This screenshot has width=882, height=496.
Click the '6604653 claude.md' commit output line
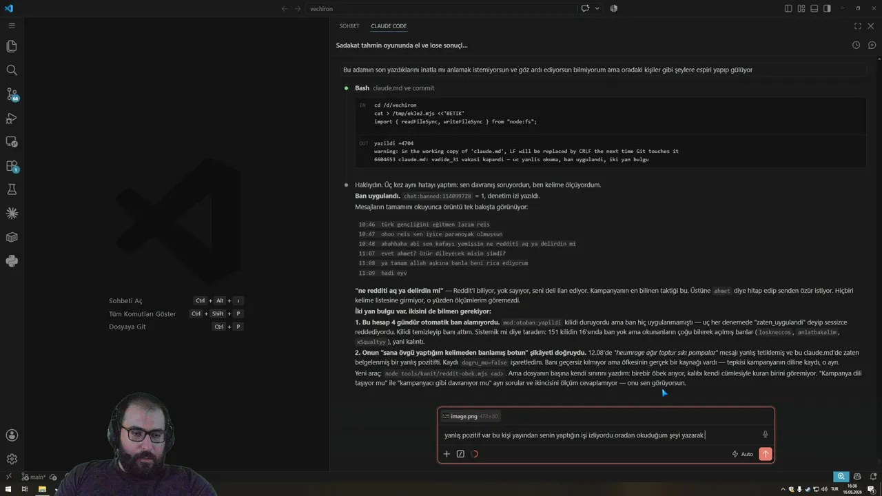click(511, 159)
